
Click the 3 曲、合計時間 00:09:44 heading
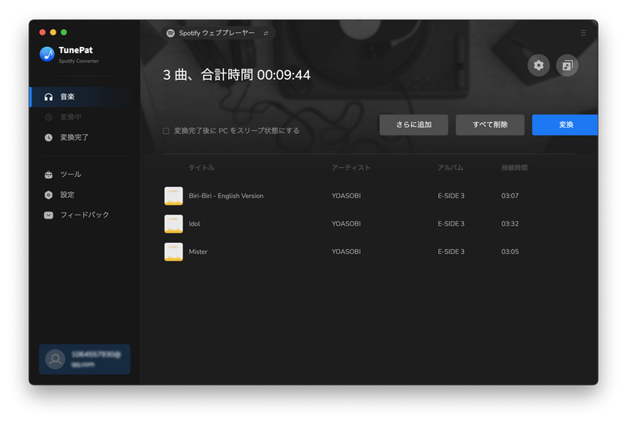[237, 74]
